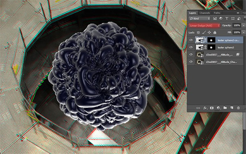Click the Link layers icon
The image size is (246, 154).
[198, 108]
